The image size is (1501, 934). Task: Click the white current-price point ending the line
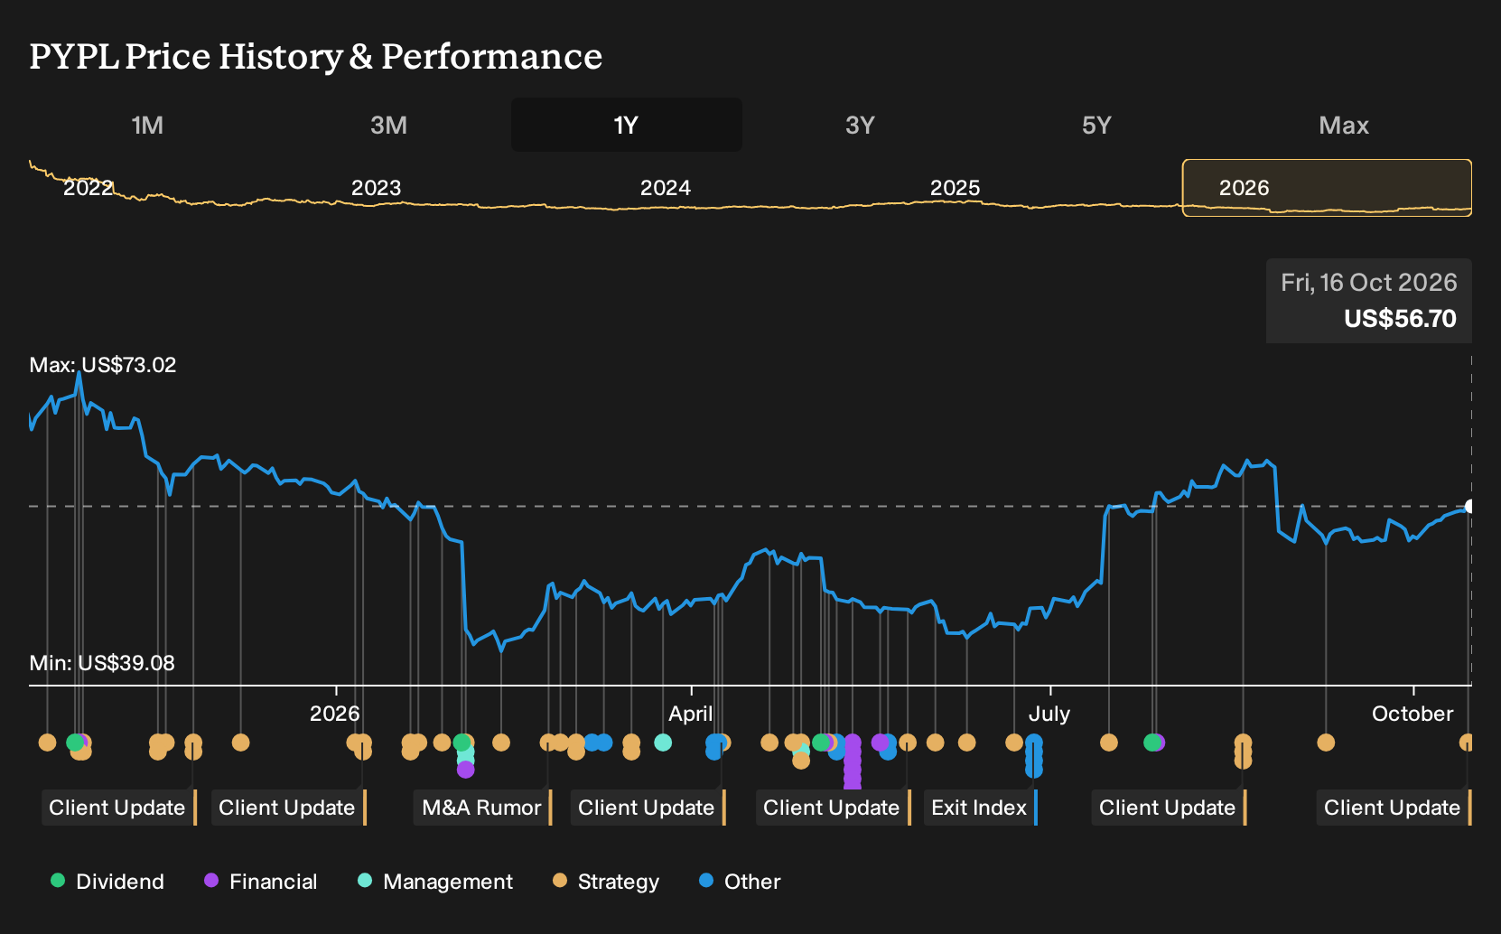(x=1469, y=507)
